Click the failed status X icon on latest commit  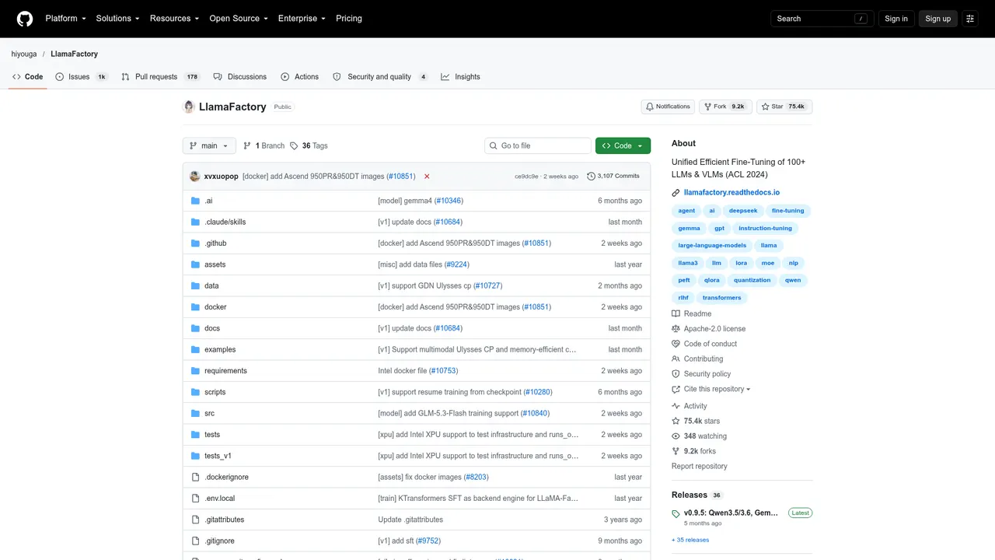427,177
